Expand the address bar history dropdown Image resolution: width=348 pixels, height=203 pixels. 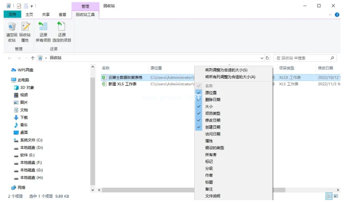(262, 58)
